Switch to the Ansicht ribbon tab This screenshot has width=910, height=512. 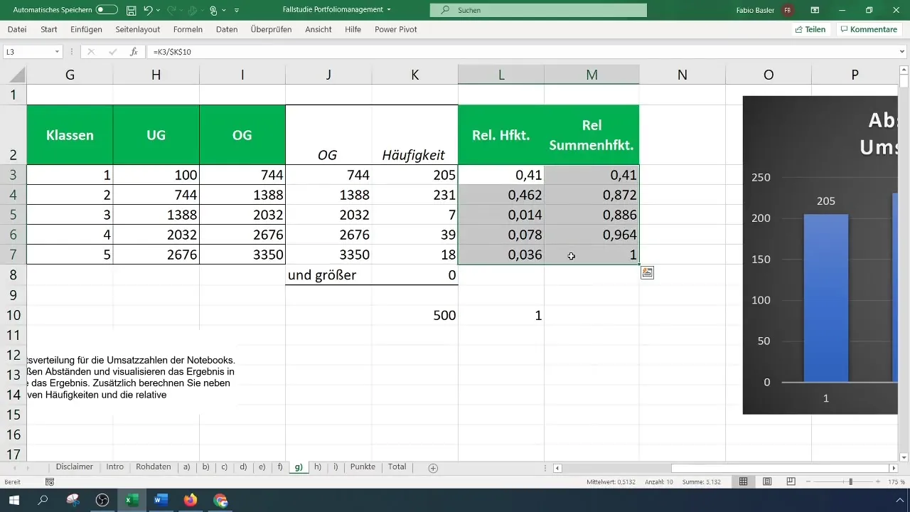coord(318,29)
